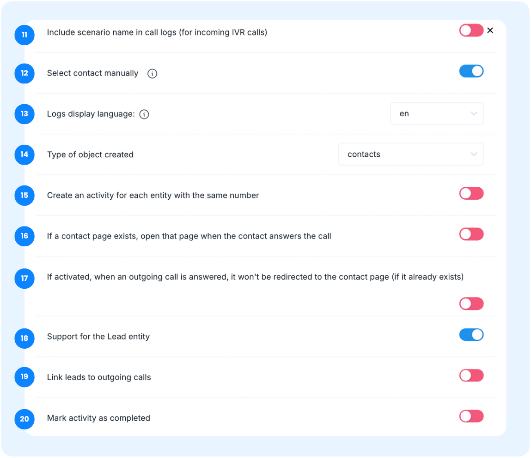Viewport: 531px width, 458px height.
Task: Click the step 20 number badge
Action: 24,419
